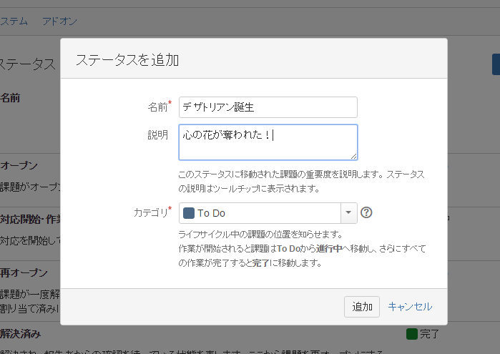Click the To Do blue color square
Image resolution: width=500 pixels, height=354 pixels.
pyautogui.click(x=189, y=213)
